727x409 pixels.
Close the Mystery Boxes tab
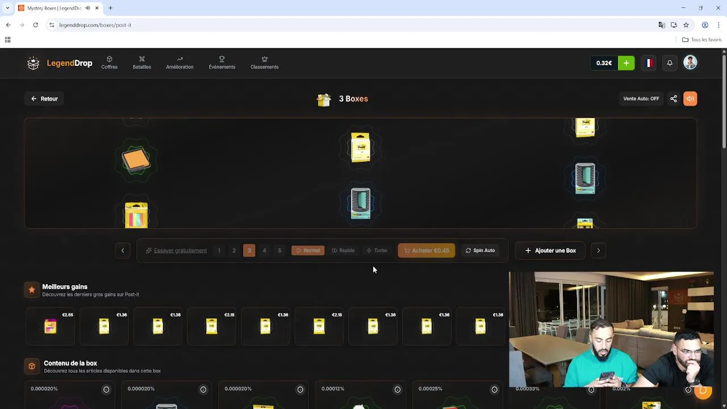point(97,8)
